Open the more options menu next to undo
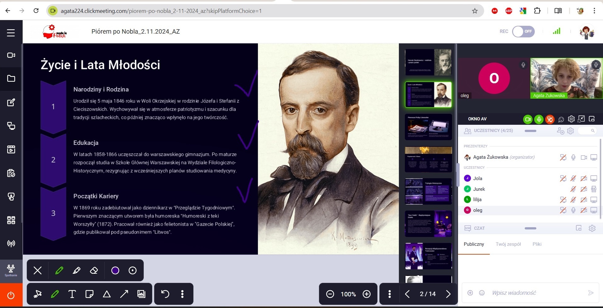The image size is (603, 308). [182, 294]
